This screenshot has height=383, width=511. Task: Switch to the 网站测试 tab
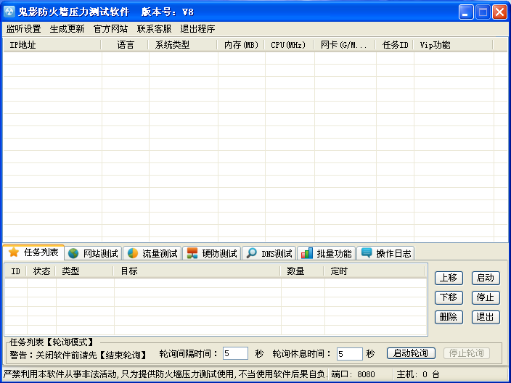click(93, 253)
